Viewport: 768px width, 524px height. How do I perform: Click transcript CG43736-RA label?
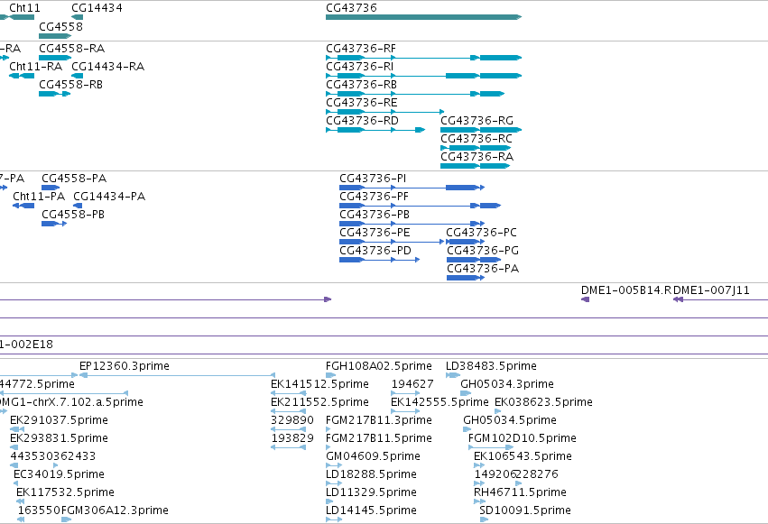(x=477, y=157)
